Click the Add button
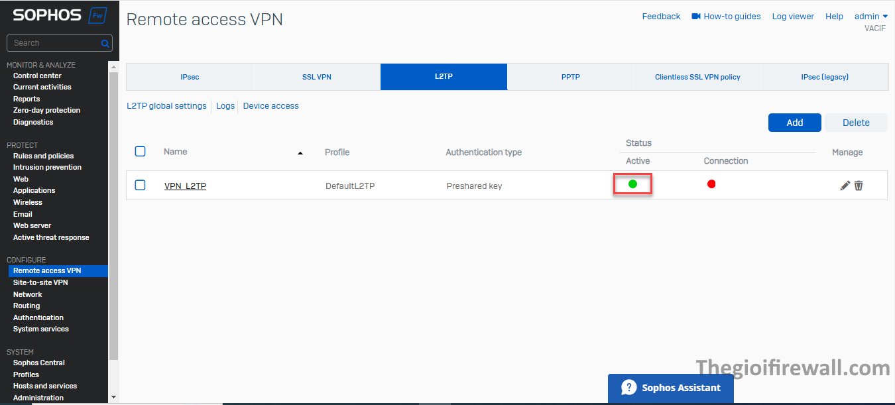The height and width of the screenshot is (405, 895). tap(794, 123)
